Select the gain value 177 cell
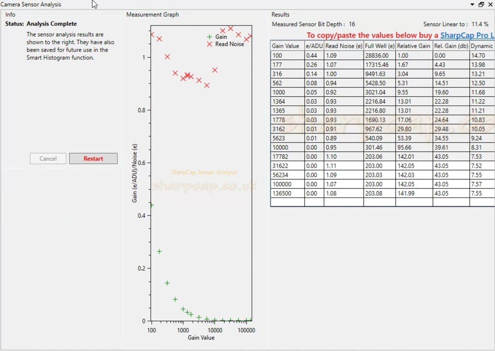The image size is (495, 351). point(288,65)
